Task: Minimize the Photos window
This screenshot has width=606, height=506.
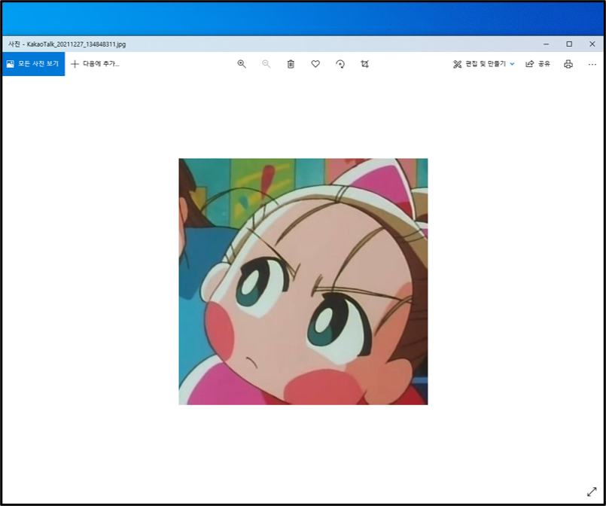Action: (546, 44)
